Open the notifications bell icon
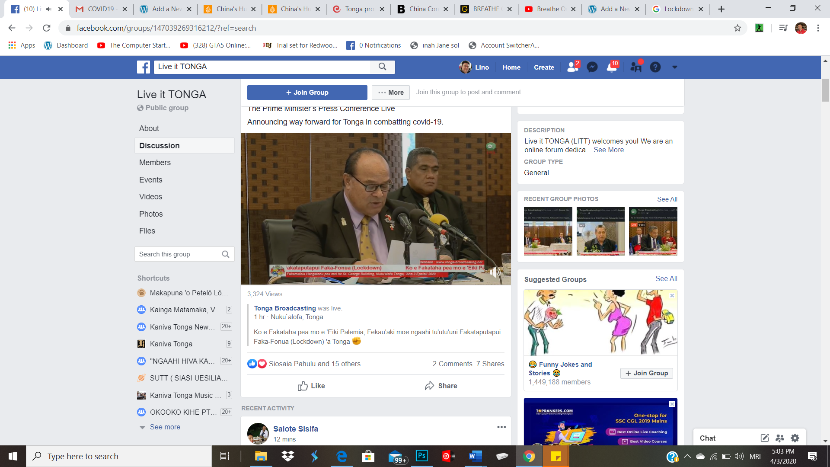Viewport: 830px width, 467px height. [x=612, y=67]
